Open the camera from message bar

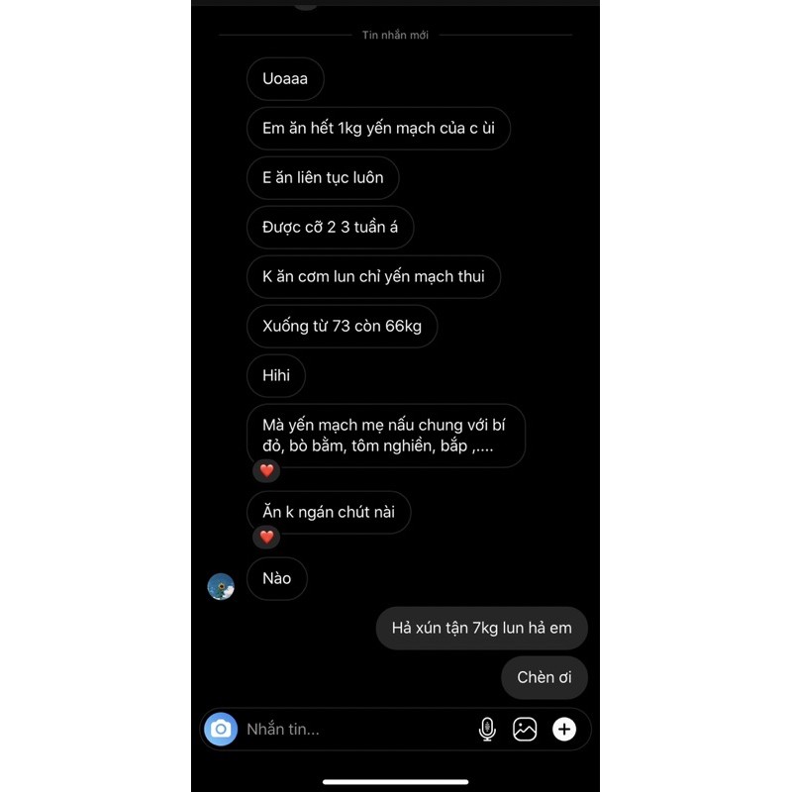pyautogui.click(x=221, y=729)
